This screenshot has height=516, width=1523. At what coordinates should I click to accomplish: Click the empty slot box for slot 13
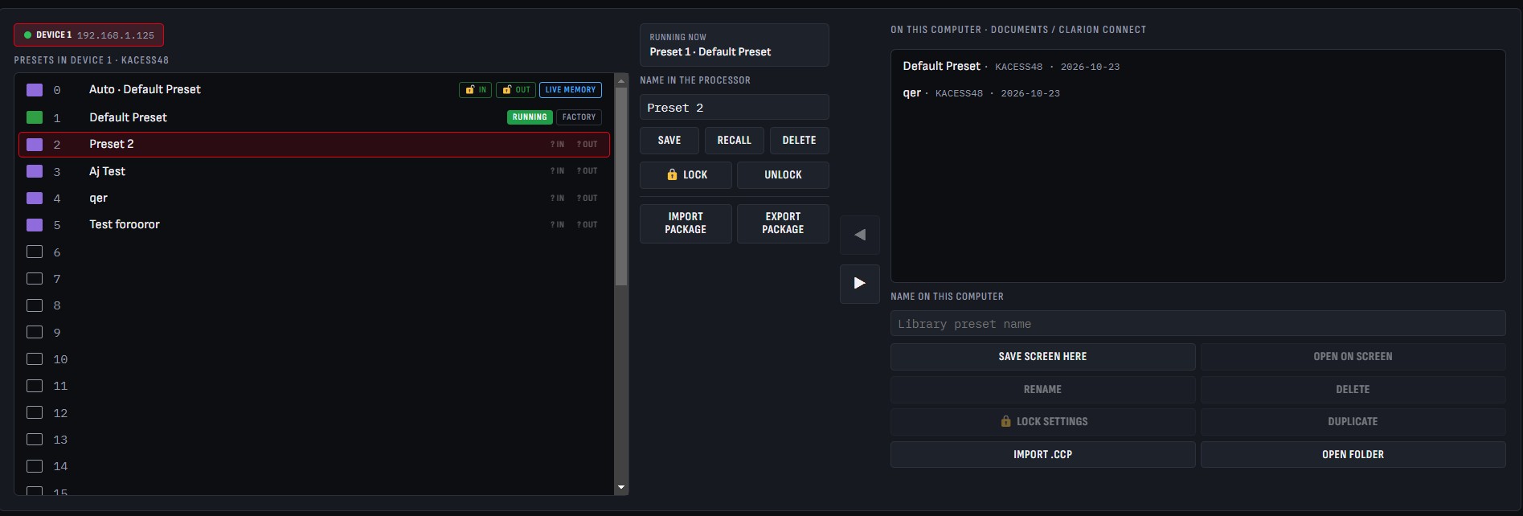coord(35,440)
